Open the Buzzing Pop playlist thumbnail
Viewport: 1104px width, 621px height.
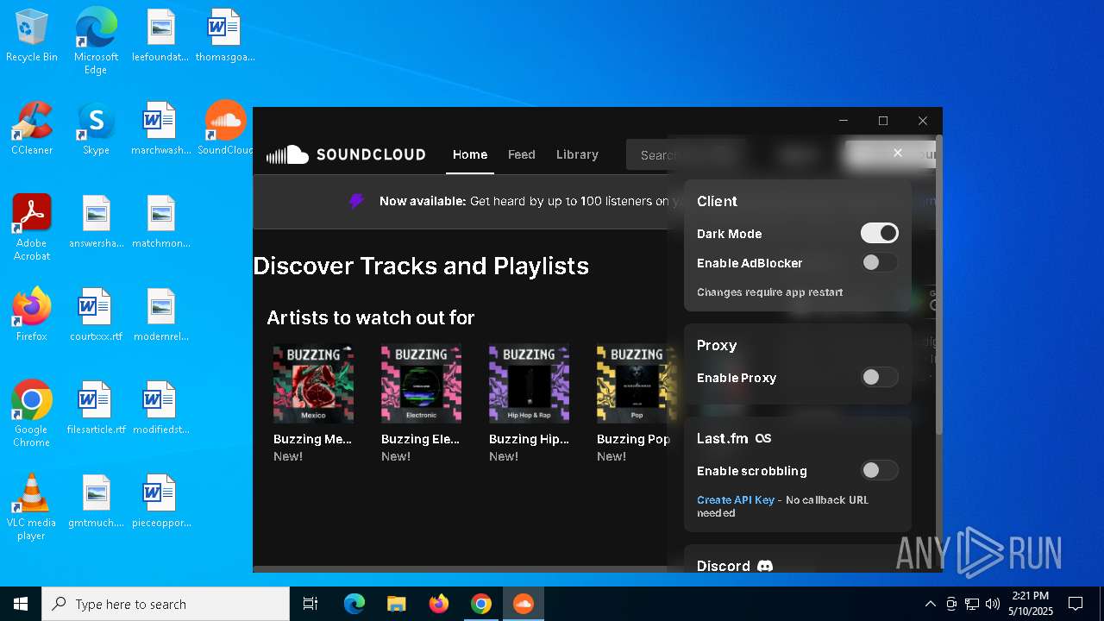click(x=637, y=383)
